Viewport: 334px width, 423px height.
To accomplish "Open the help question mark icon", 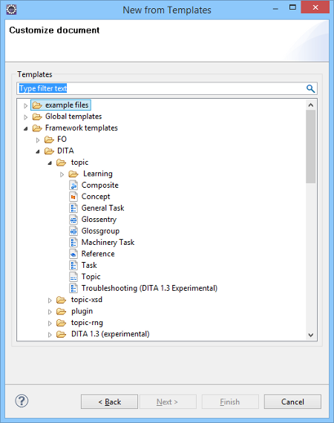I will click(22, 401).
